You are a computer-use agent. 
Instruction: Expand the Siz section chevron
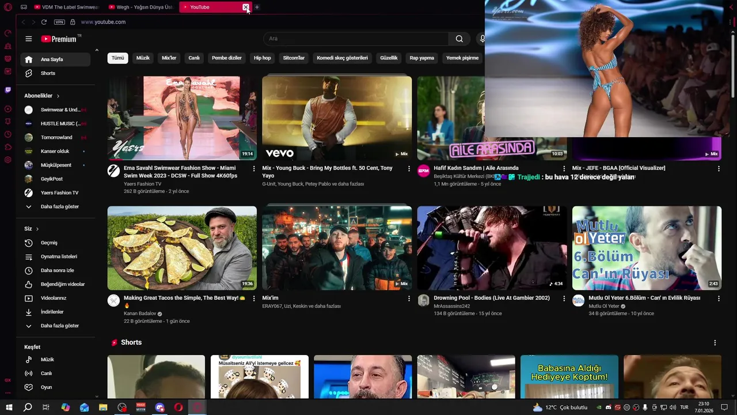[x=37, y=229]
